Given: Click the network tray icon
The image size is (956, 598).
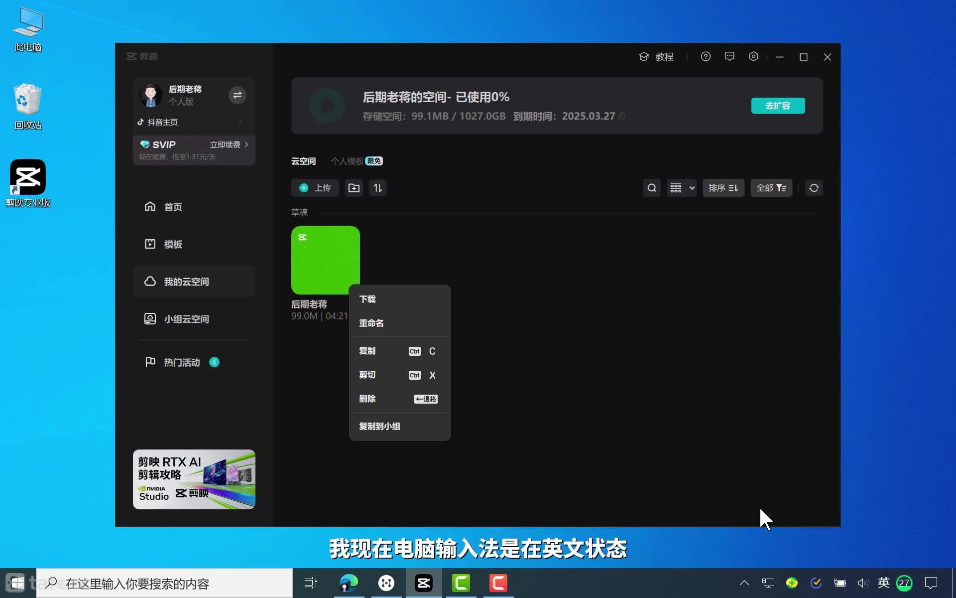Looking at the screenshot, I should 768,583.
